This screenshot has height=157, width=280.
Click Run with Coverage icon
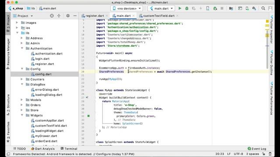coord(194,8)
